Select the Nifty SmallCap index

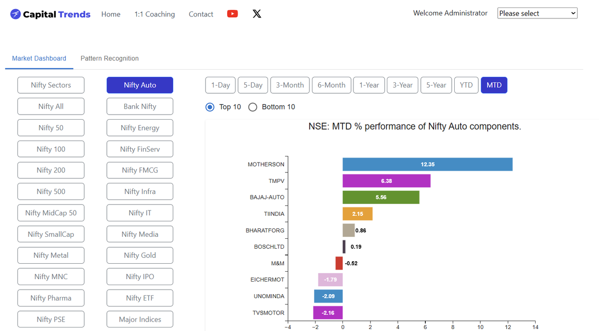pyautogui.click(x=51, y=234)
